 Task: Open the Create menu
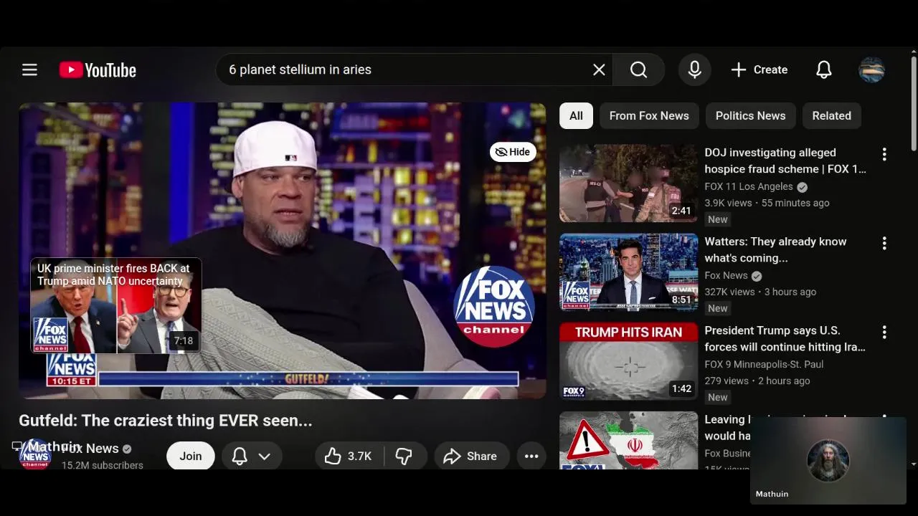point(759,70)
